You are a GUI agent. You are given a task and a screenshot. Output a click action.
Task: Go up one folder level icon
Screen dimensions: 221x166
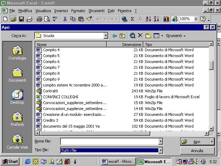click(122, 36)
